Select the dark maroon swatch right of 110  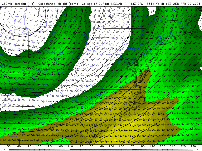tap(73, 150)
